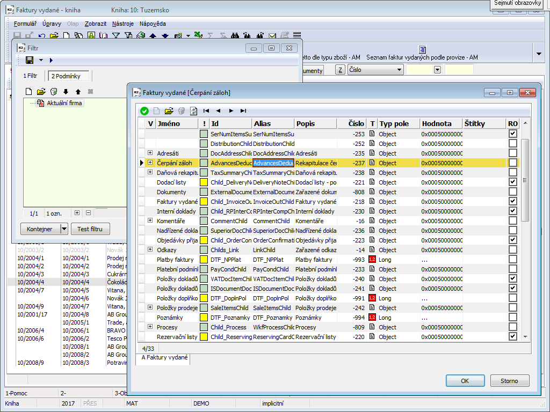The width and height of the screenshot is (550, 412).
Task: Expand the Komentáře row
Action: coord(150,221)
